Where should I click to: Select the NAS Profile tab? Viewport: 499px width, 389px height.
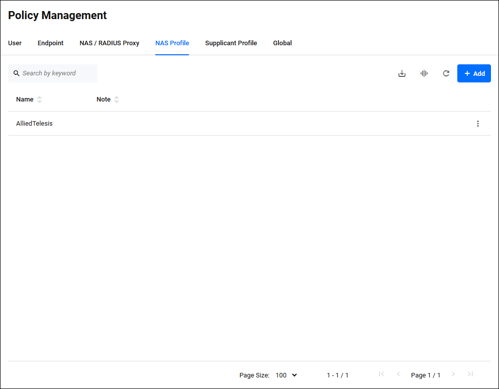172,43
